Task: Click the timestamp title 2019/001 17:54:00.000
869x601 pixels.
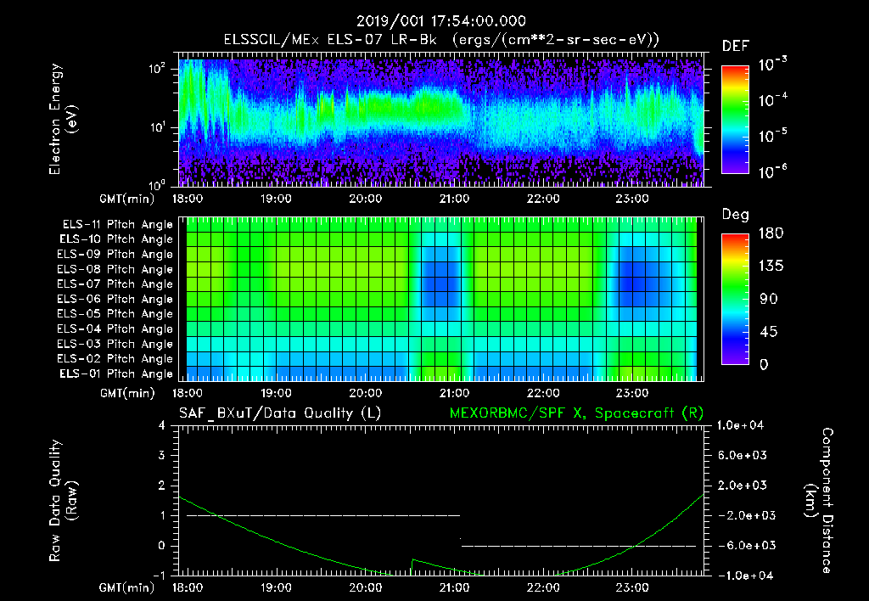Action: tap(440, 21)
